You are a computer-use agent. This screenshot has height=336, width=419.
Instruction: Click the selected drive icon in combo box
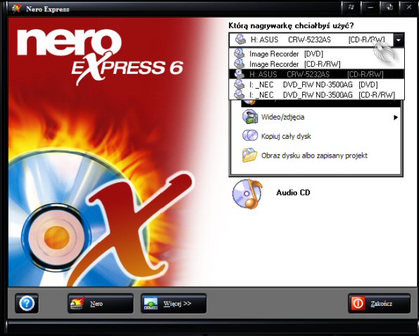pos(241,40)
